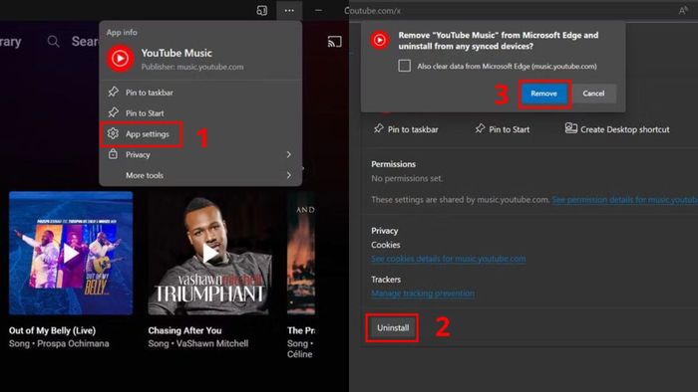Screen dimensions: 698x392
Task: Select Pin to taskbar in App info menu
Action: click(200, 93)
